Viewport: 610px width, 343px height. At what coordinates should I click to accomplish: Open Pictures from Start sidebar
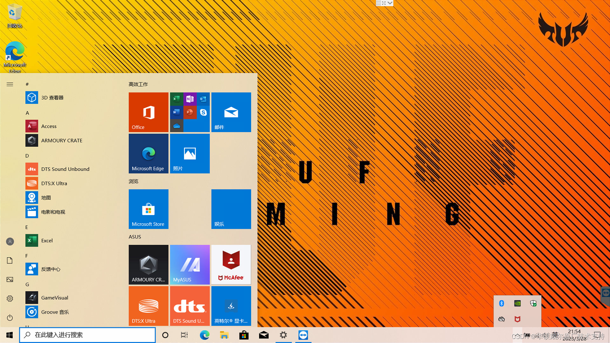point(10,280)
